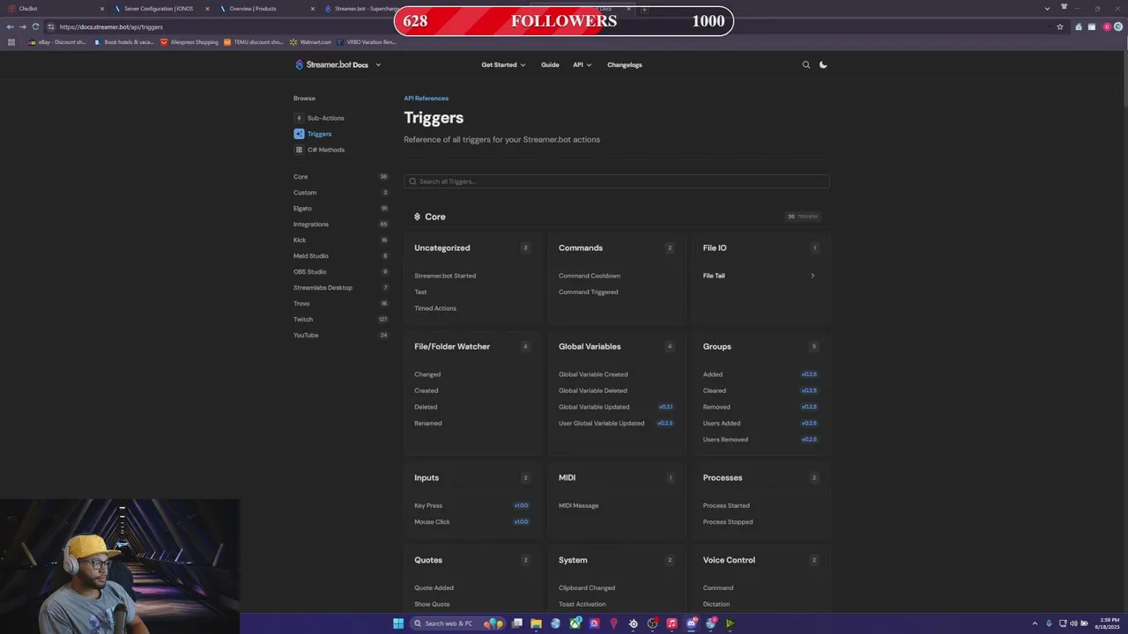Open the Walmart.com bookmark
This screenshot has height=634, width=1128.
click(x=310, y=41)
